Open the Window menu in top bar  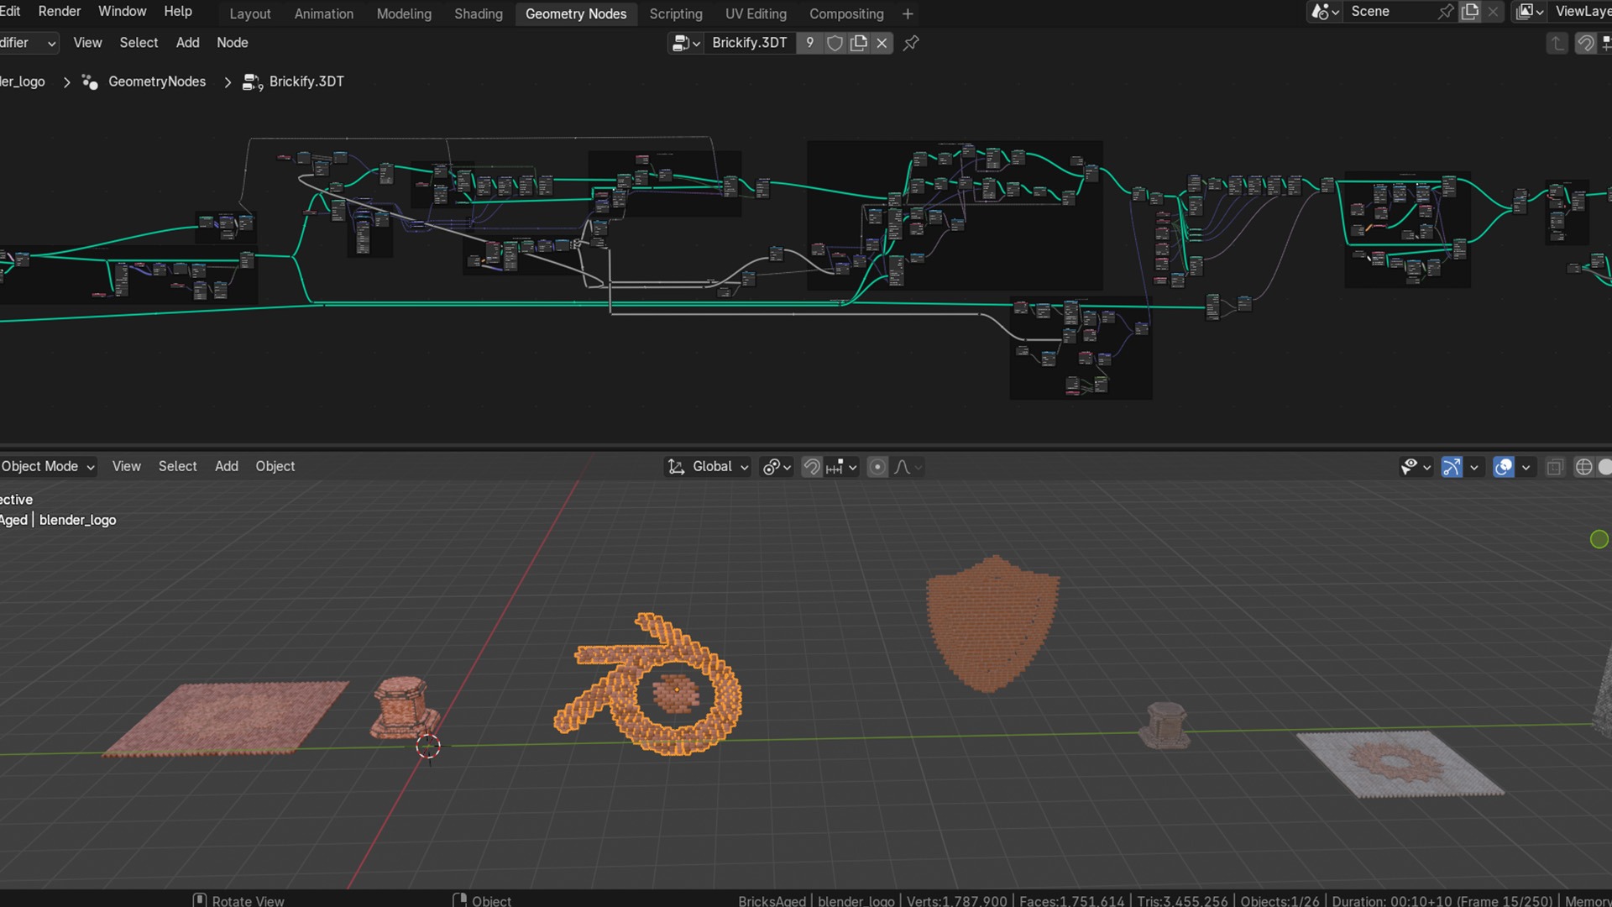123,12
